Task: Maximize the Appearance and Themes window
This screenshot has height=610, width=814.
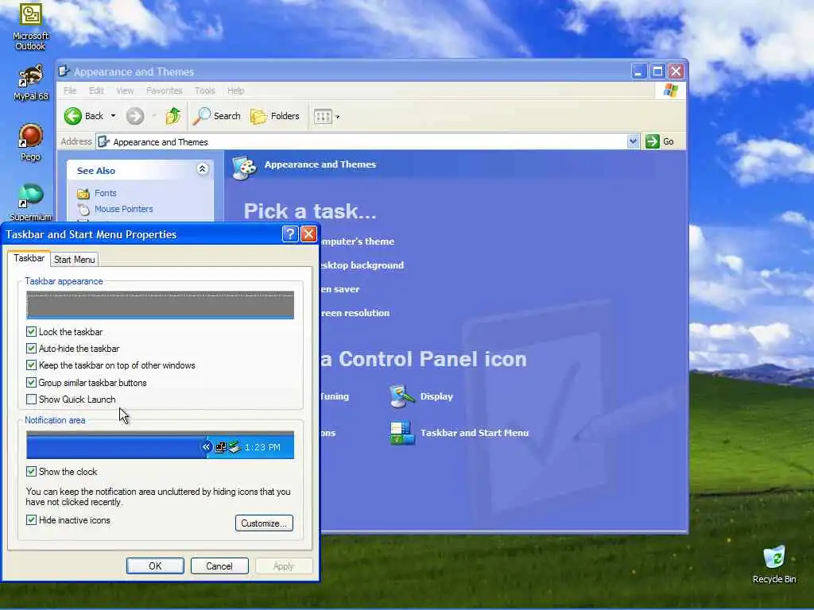Action: coord(657,71)
